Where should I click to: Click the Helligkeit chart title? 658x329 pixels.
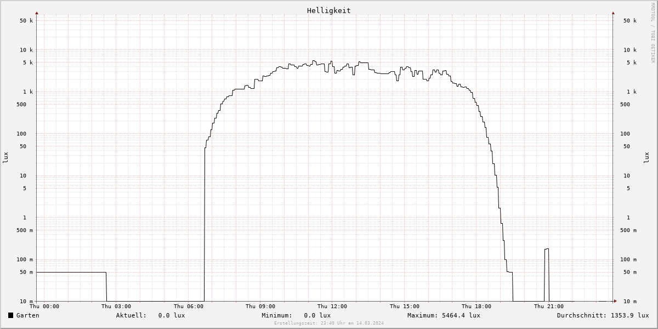[329, 10]
